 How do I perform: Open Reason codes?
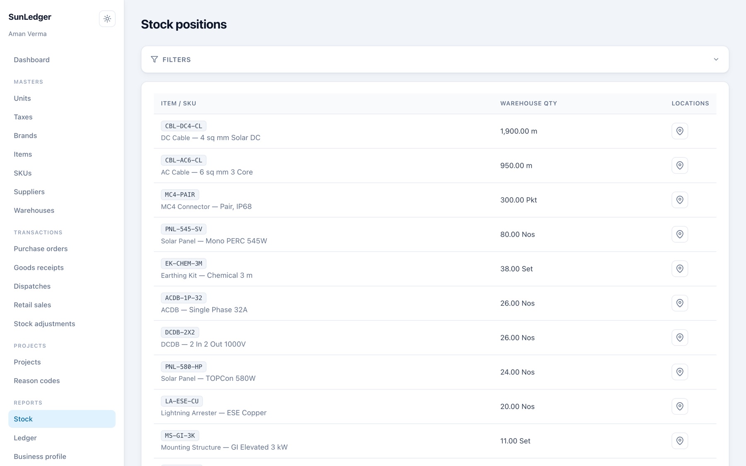click(x=62, y=381)
